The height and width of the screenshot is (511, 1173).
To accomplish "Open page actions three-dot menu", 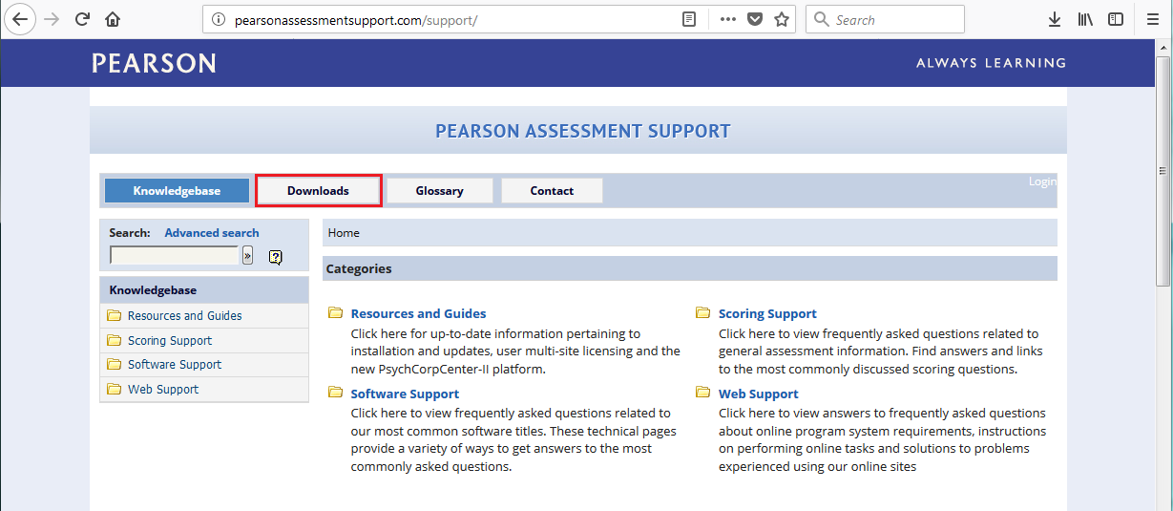I will click(727, 19).
